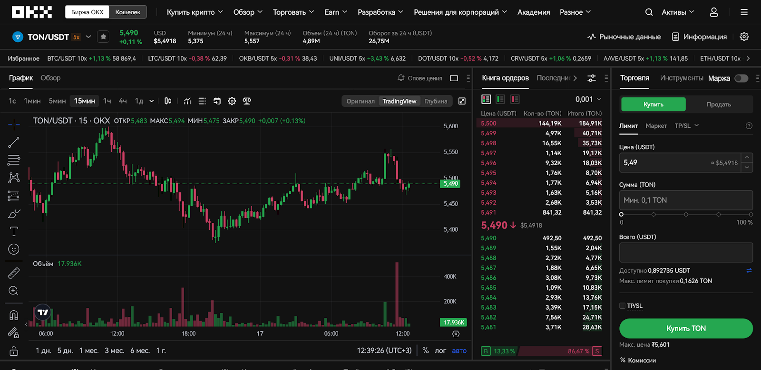Select the ruler measure tool
The height and width of the screenshot is (370, 761).
(x=14, y=273)
